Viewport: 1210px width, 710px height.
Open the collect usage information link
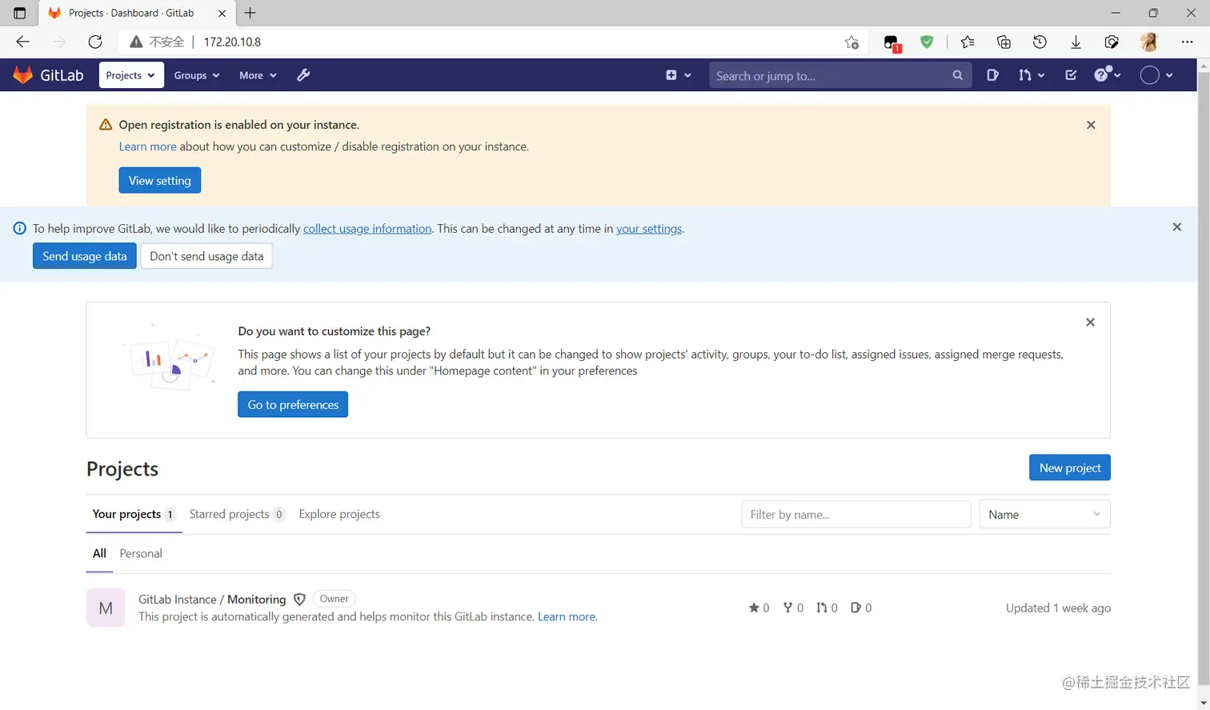pyautogui.click(x=367, y=229)
